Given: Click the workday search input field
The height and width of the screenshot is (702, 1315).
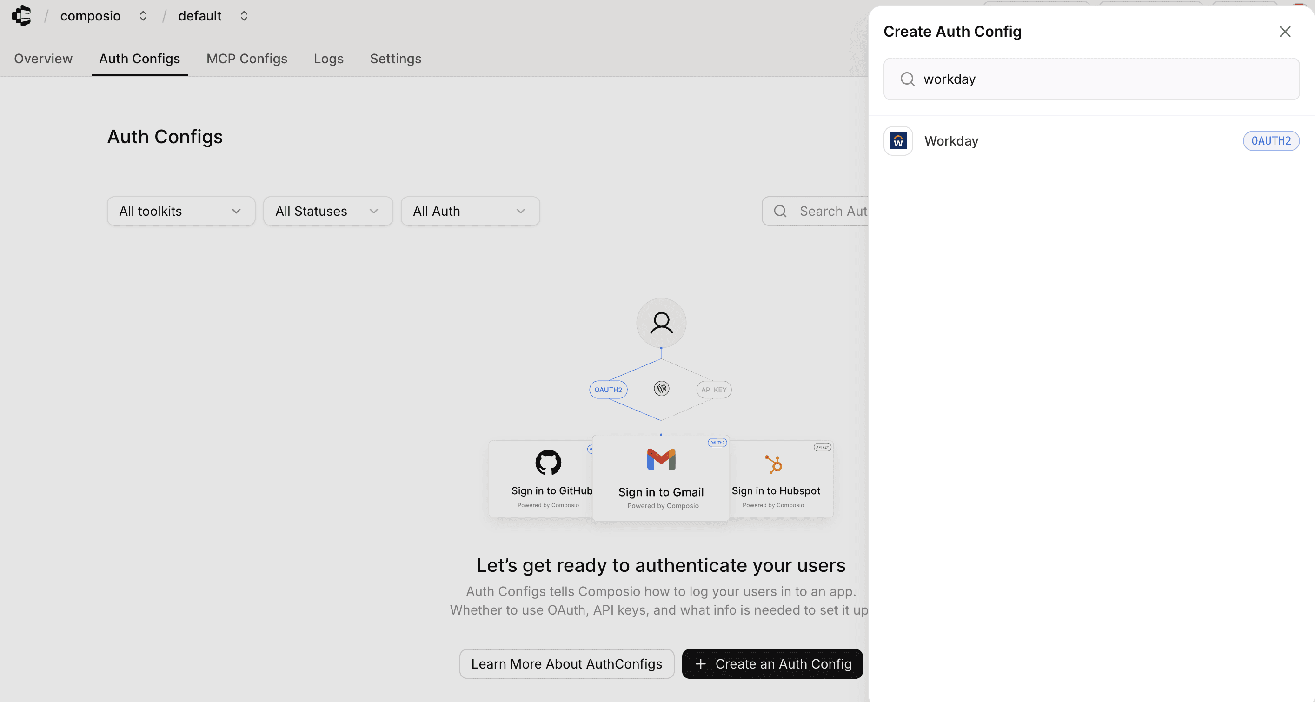Looking at the screenshot, I should click(x=1102, y=79).
